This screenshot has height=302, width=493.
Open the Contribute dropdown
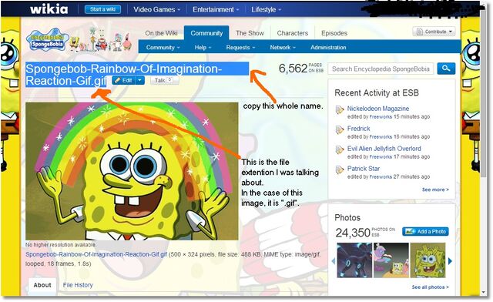(x=434, y=32)
